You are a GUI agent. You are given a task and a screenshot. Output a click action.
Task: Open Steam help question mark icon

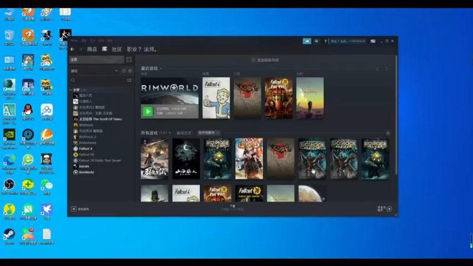325,41
